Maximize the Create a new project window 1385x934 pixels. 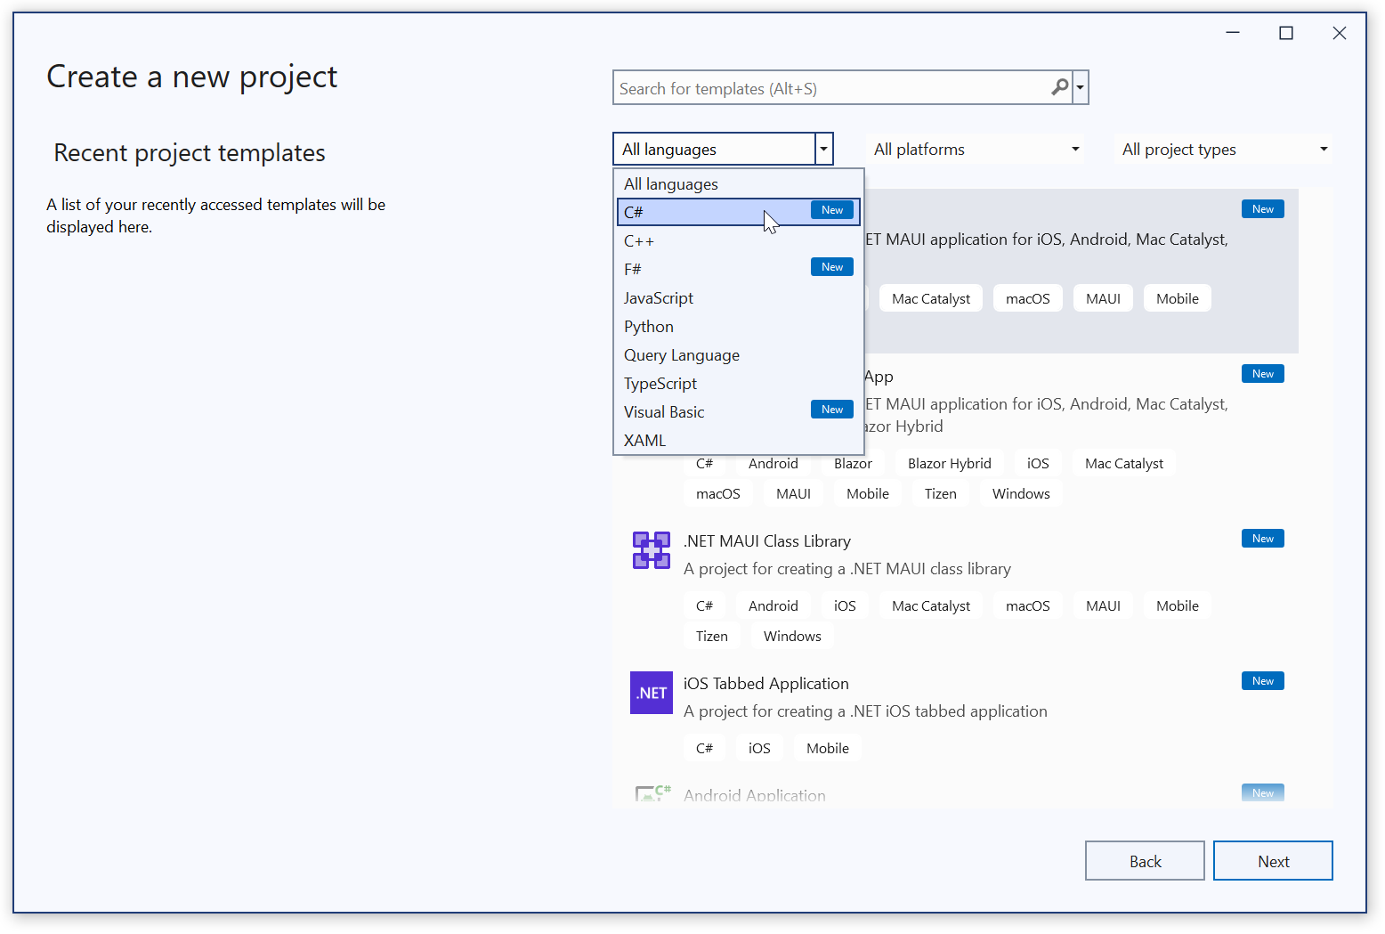pos(1286,33)
